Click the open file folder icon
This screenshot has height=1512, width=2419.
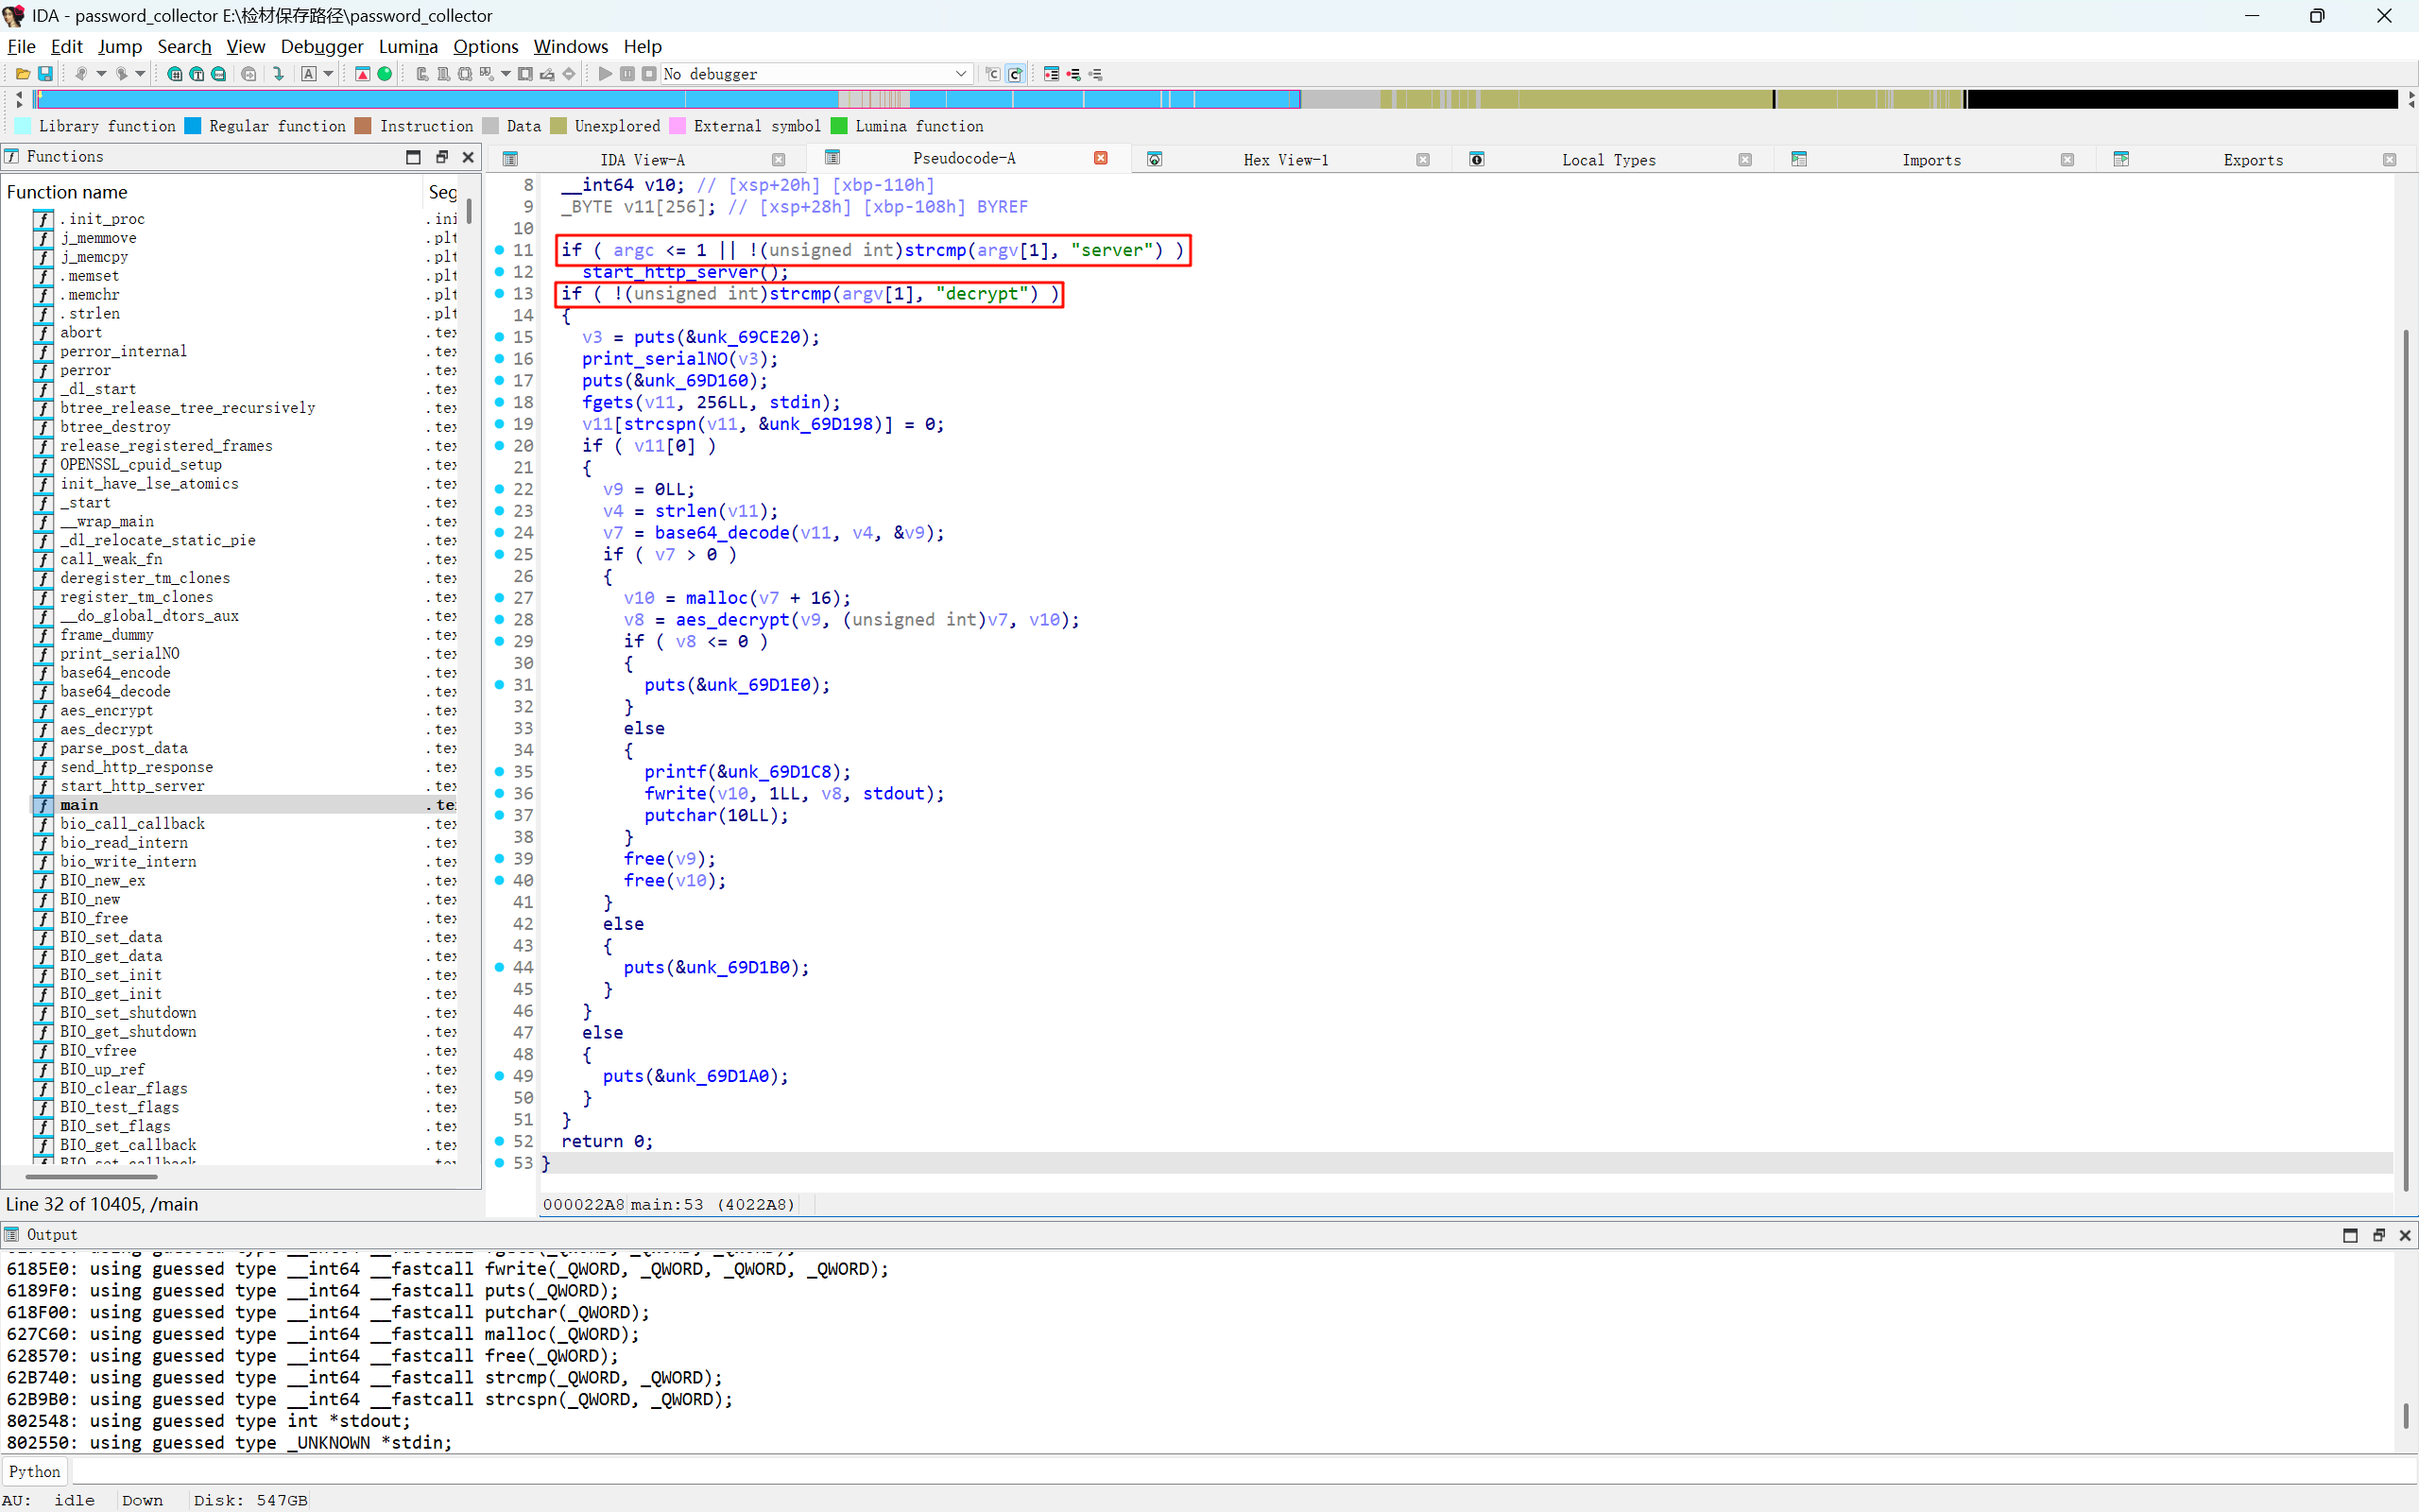coord(22,74)
